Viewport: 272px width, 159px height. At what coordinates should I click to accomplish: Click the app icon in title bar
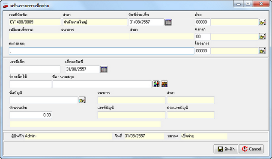(x=6, y=6)
